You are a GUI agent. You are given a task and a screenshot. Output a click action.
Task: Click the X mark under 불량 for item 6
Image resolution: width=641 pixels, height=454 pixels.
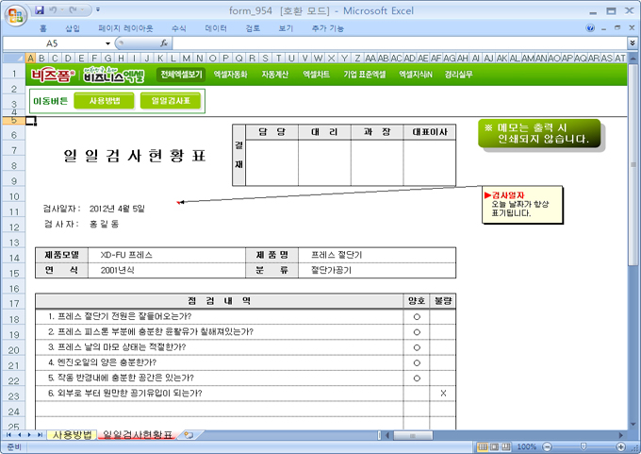coord(443,393)
